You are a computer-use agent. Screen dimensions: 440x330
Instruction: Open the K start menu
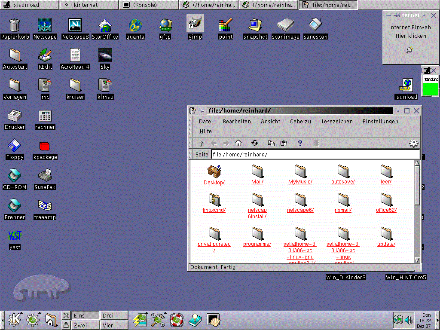[x=15, y=320]
